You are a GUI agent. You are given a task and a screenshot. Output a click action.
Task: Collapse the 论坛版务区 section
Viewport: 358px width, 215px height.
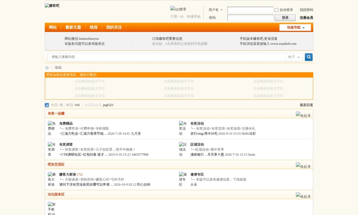point(303,195)
